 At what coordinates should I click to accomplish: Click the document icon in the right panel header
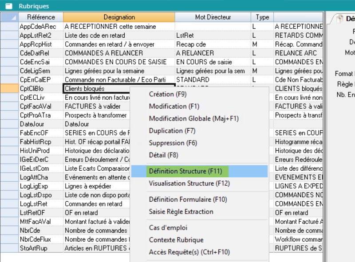[x=339, y=19]
